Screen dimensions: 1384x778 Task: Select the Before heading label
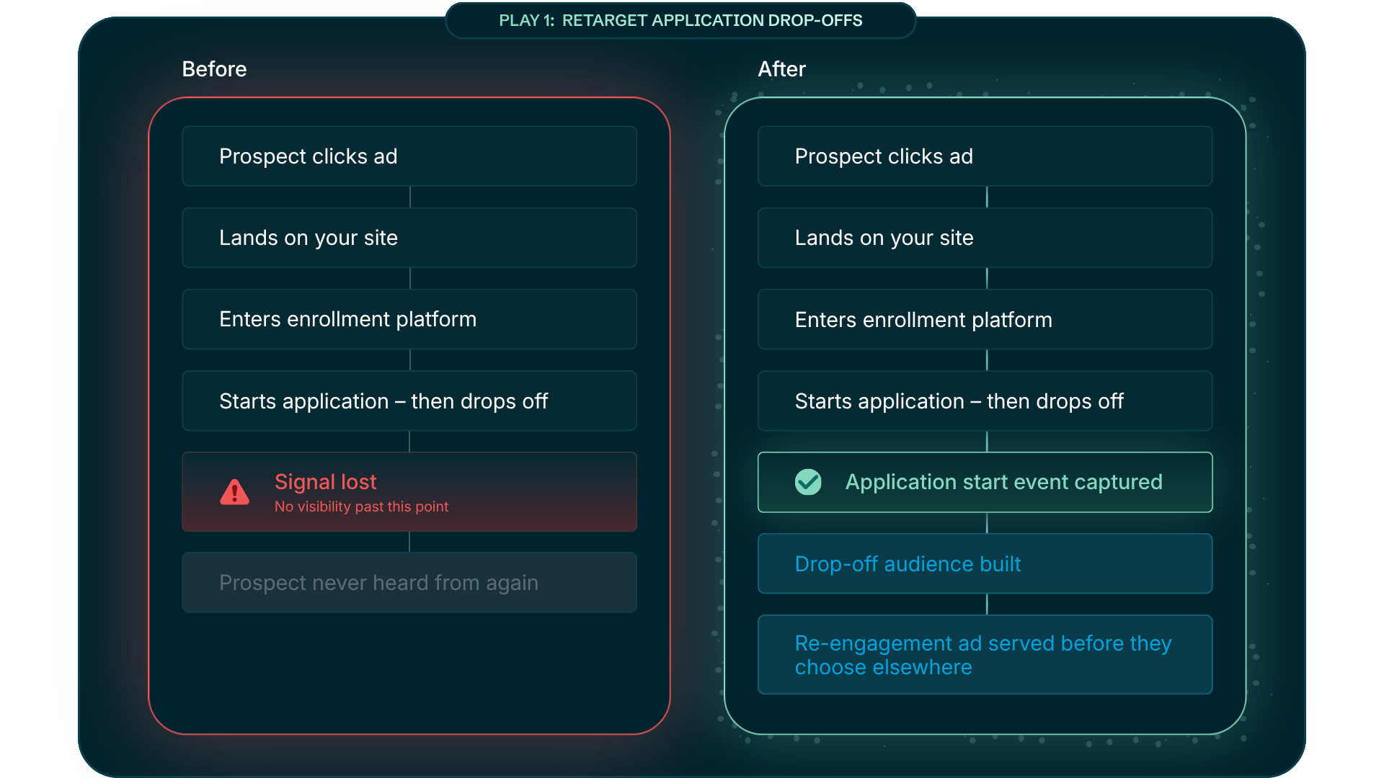pos(214,69)
